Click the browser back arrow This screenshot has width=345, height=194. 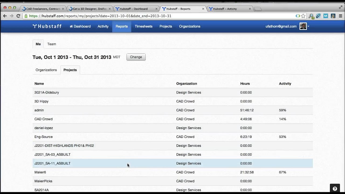[x=5, y=16]
